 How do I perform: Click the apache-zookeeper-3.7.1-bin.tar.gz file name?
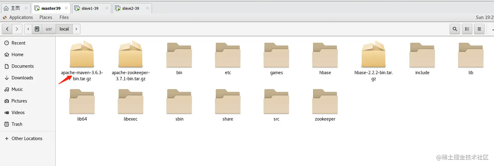(x=131, y=76)
